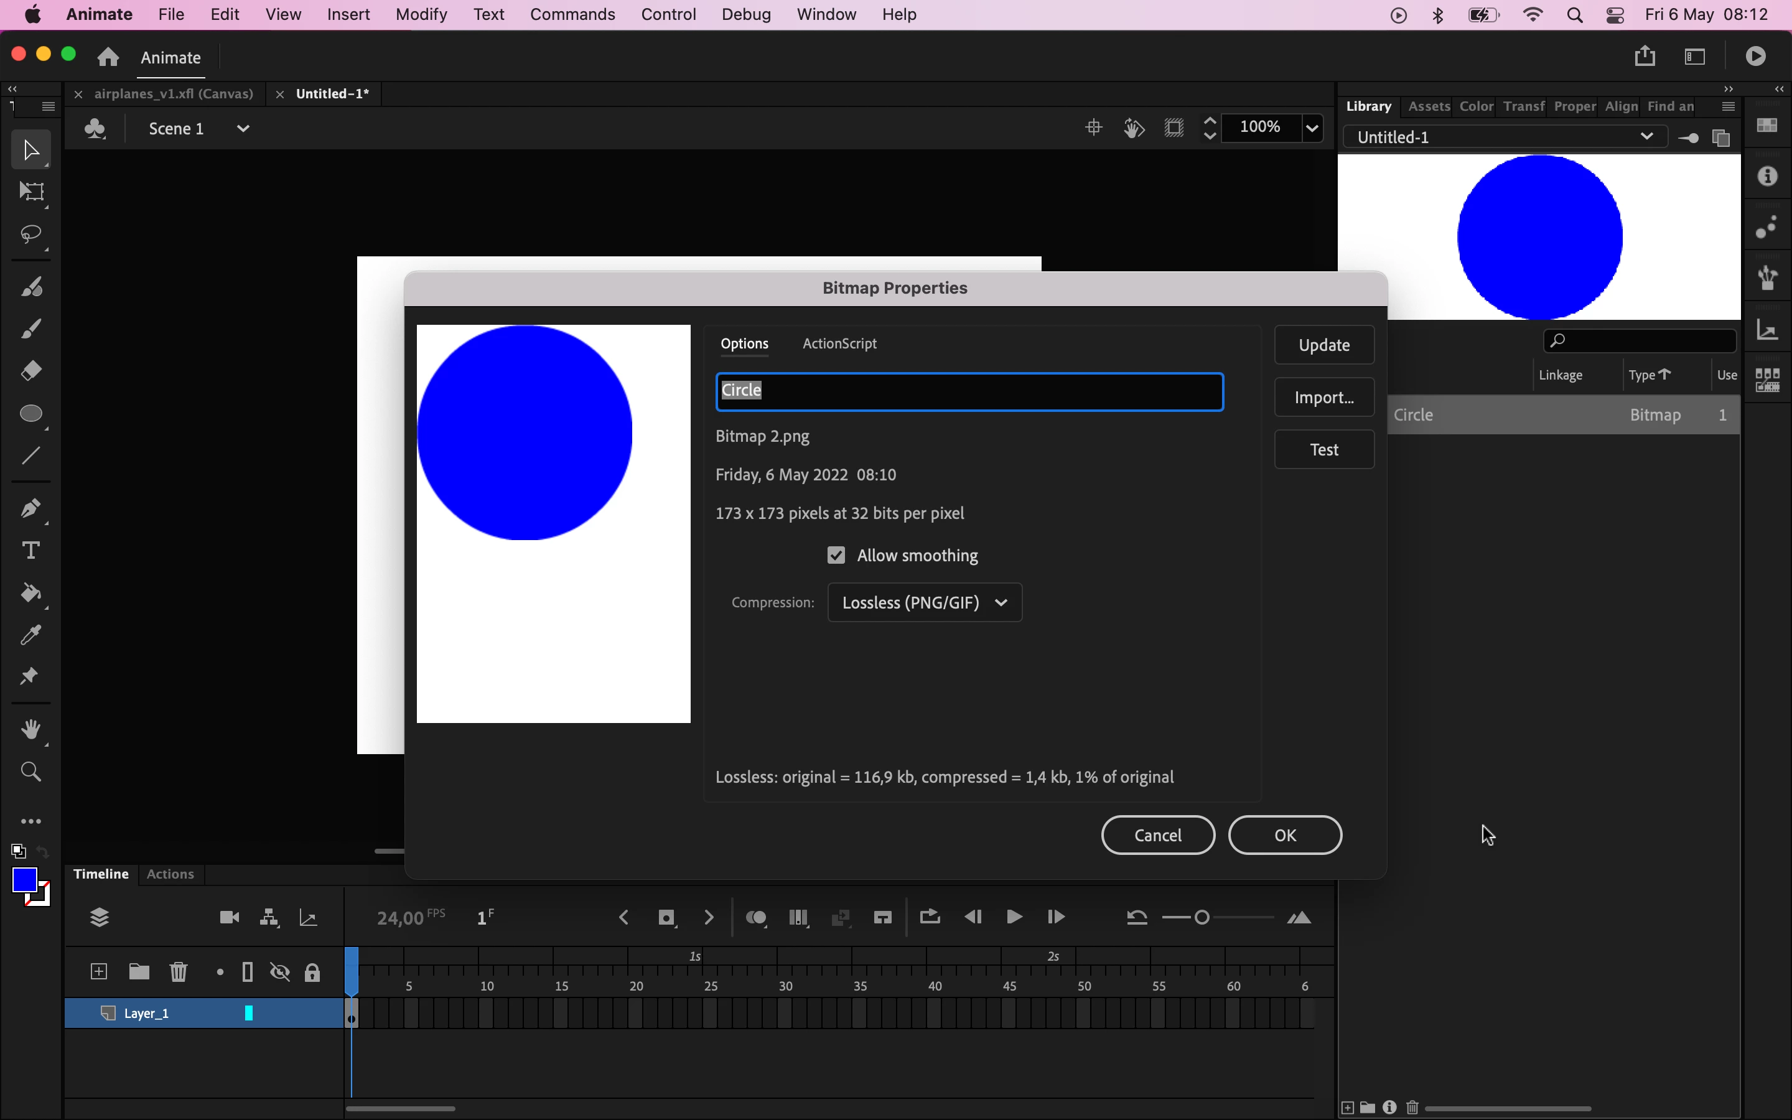Select the Eyedropper tool
The height and width of the screenshot is (1120, 1792).
(x=31, y=635)
